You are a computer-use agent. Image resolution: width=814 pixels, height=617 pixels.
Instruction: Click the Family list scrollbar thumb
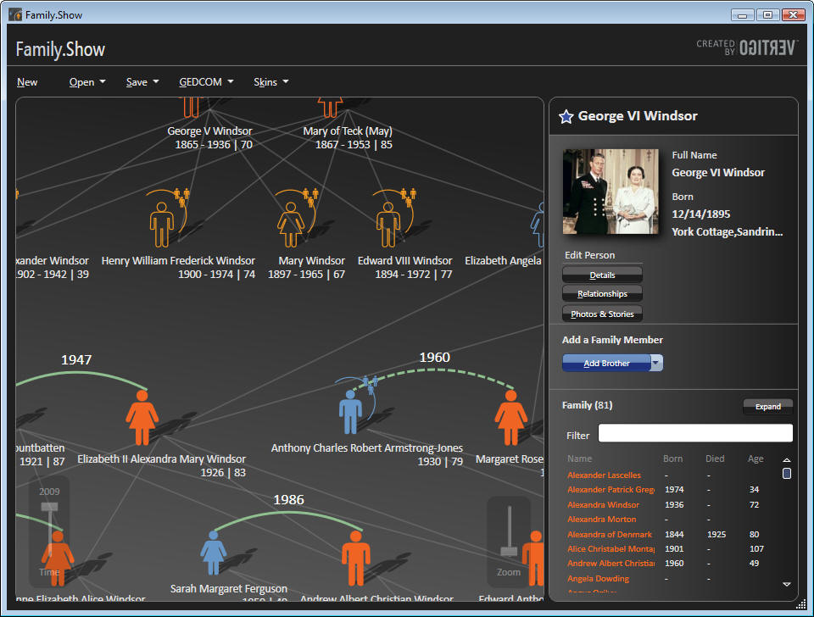tap(787, 473)
